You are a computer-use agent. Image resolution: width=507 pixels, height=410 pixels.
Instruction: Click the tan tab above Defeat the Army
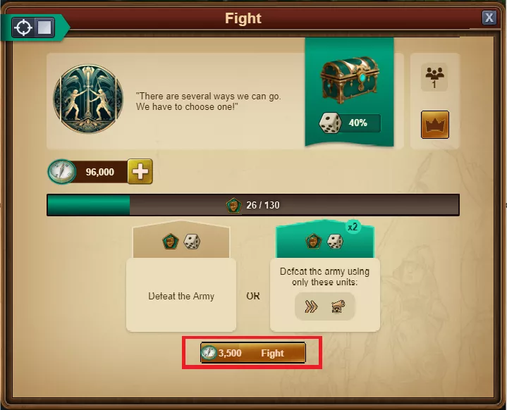(x=181, y=240)
